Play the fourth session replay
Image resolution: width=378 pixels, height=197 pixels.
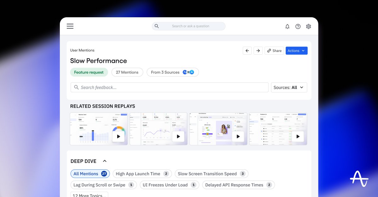tap(298, 136)
